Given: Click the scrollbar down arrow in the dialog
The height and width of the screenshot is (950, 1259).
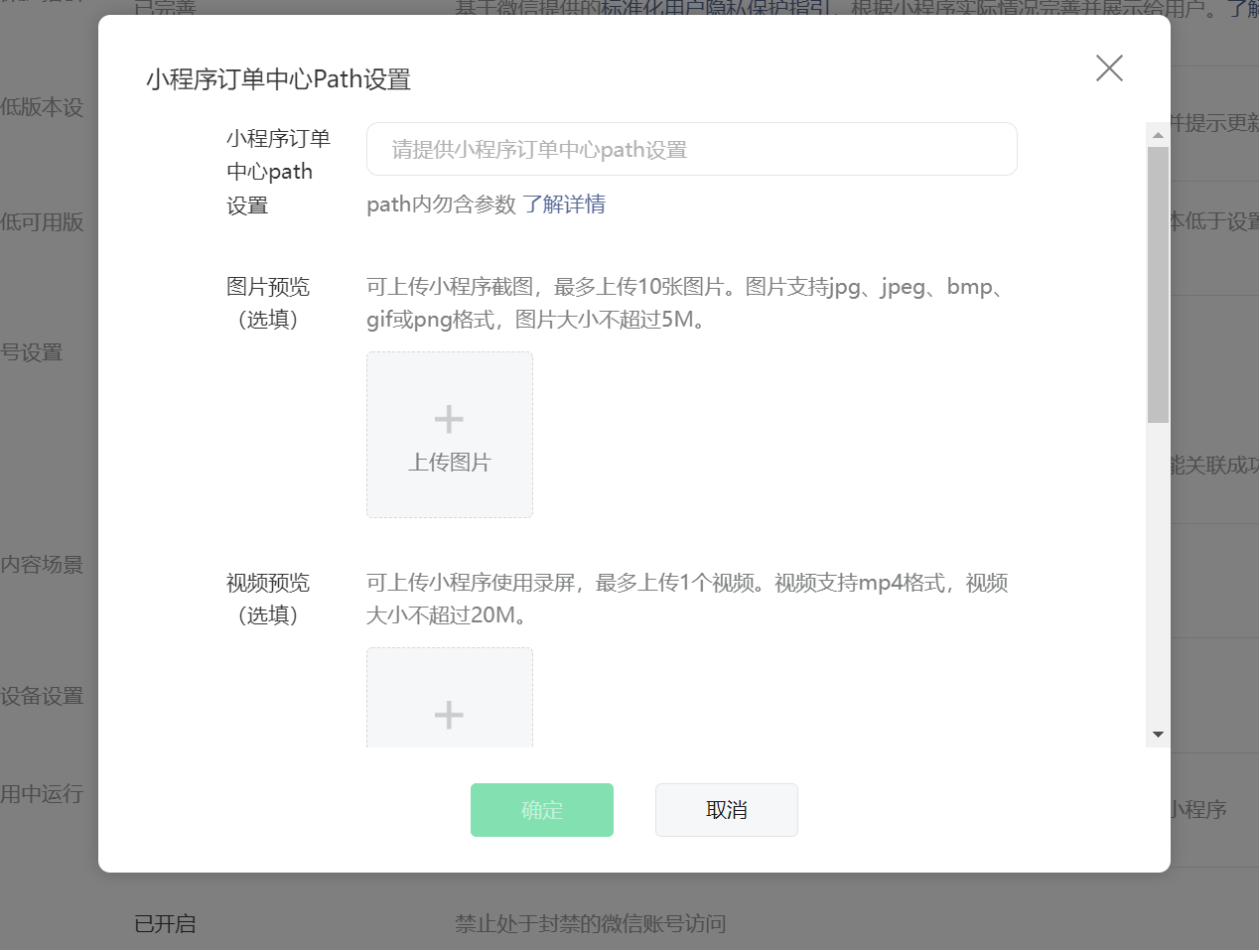Looking at the screenshot, I should (1157, 733).
